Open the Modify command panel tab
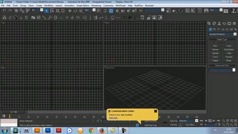 214,23
